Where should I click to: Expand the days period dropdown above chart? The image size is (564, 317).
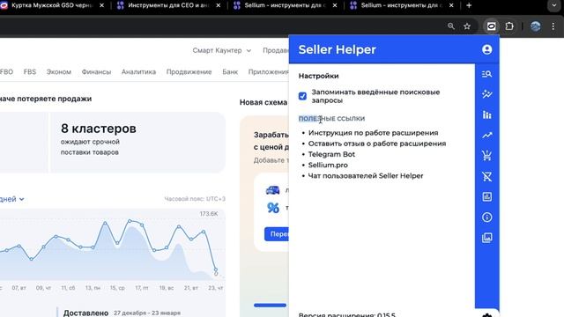[x=11, y=199]
